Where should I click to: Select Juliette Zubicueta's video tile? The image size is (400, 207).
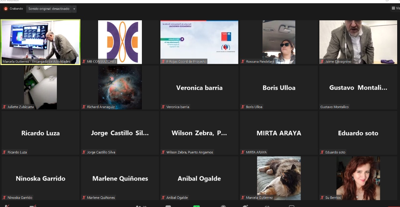pos(40,87)
